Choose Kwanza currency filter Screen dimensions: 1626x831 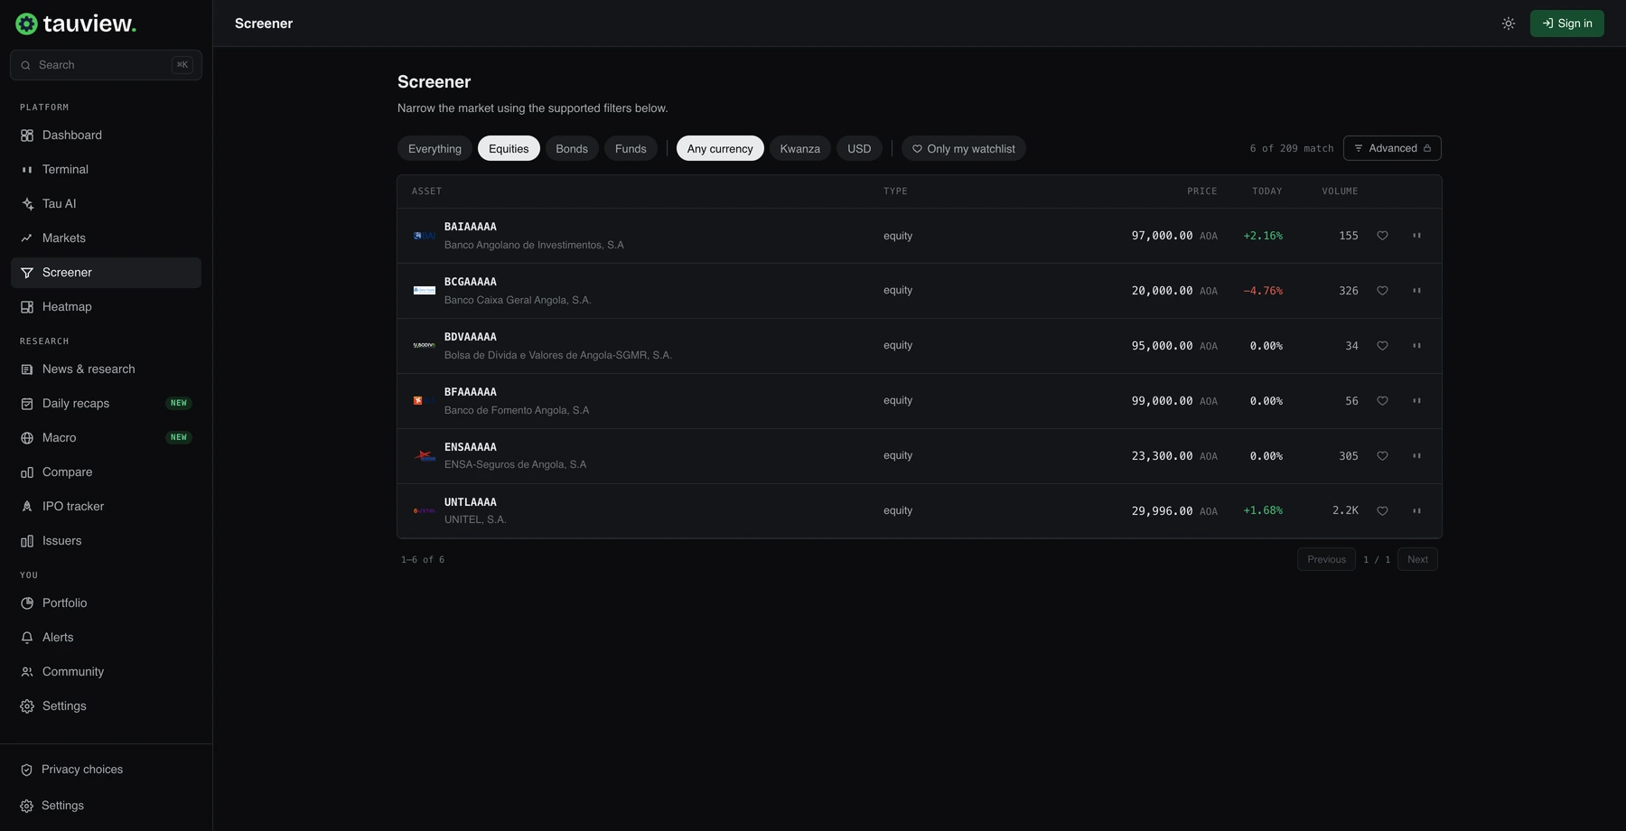799,149
